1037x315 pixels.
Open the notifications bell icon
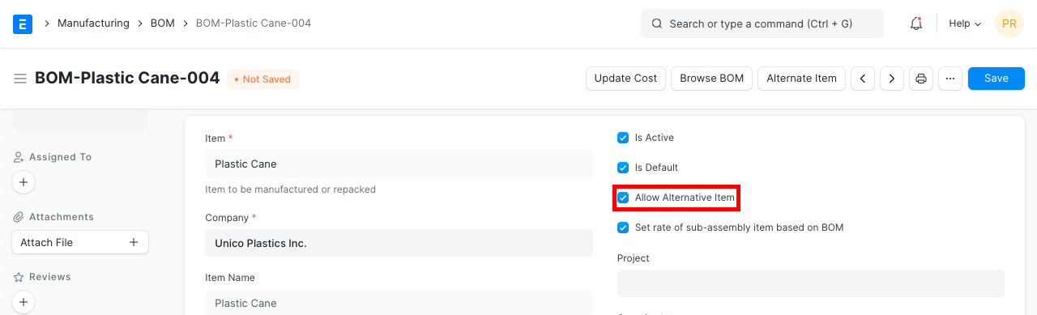pyautogui.click(x=916, y=24)
